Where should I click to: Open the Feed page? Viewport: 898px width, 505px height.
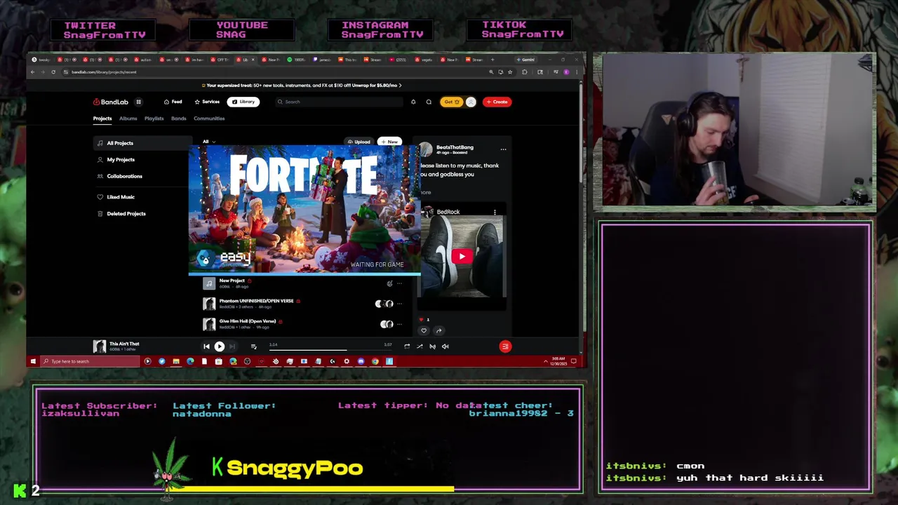(x=173, y=102)
